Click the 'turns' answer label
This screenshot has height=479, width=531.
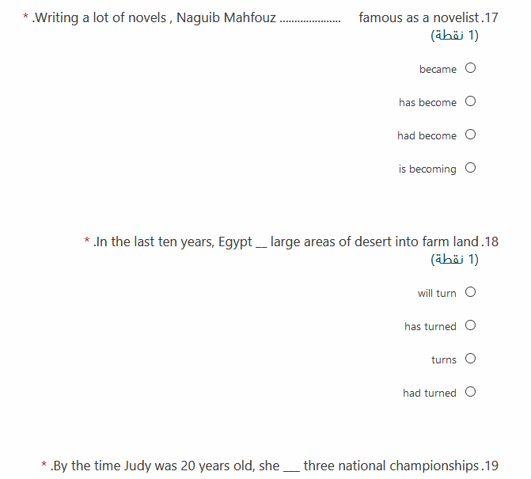pos(444,359)
